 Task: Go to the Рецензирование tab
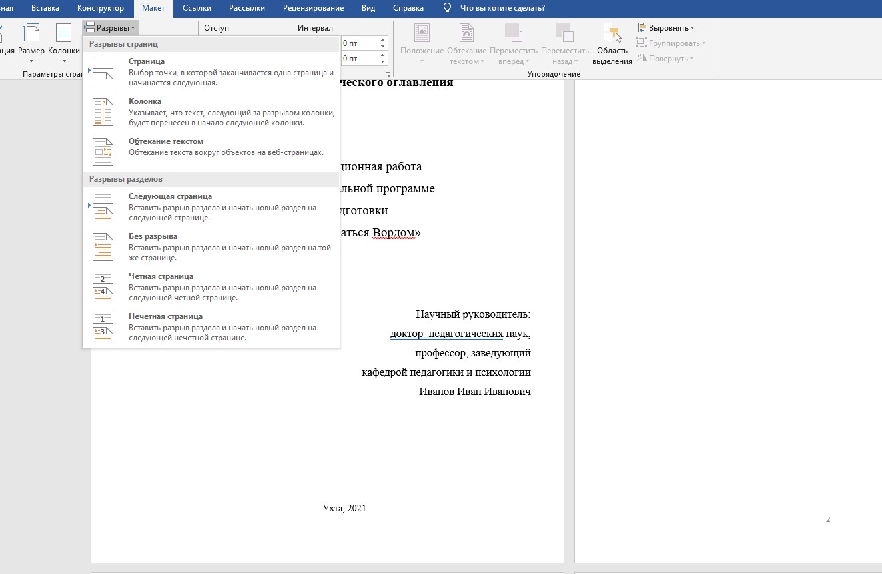(313, 8)
